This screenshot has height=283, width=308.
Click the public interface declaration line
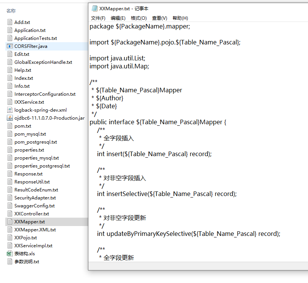tap(158, 122)
